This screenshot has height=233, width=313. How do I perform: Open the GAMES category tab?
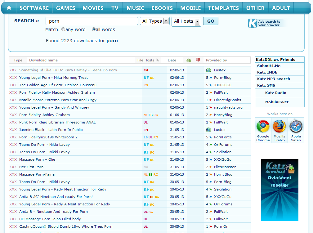[x=65, y=8]
